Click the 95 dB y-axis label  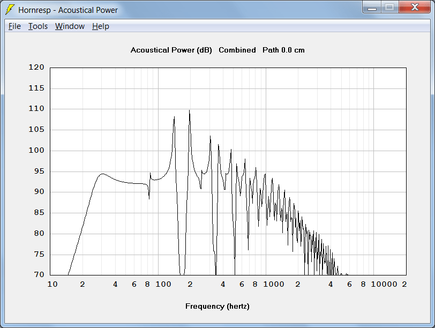[39, 171]
